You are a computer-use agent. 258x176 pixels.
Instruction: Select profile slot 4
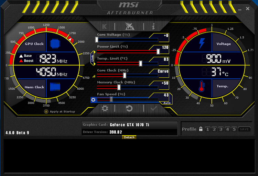[227, 129]
